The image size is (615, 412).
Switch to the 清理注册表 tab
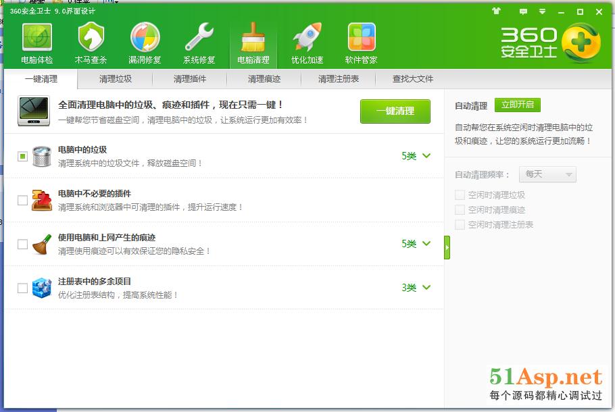pos(339,79)
